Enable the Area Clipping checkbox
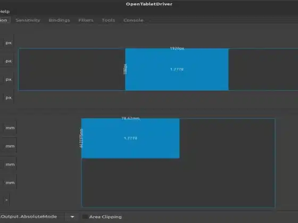This screenshot has width=298, height=223. (x=85, y=217)
